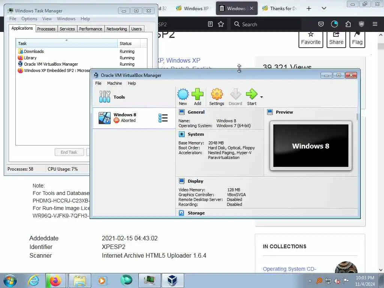
Task: Click the Preview section icon
Action: pos(270,112)
